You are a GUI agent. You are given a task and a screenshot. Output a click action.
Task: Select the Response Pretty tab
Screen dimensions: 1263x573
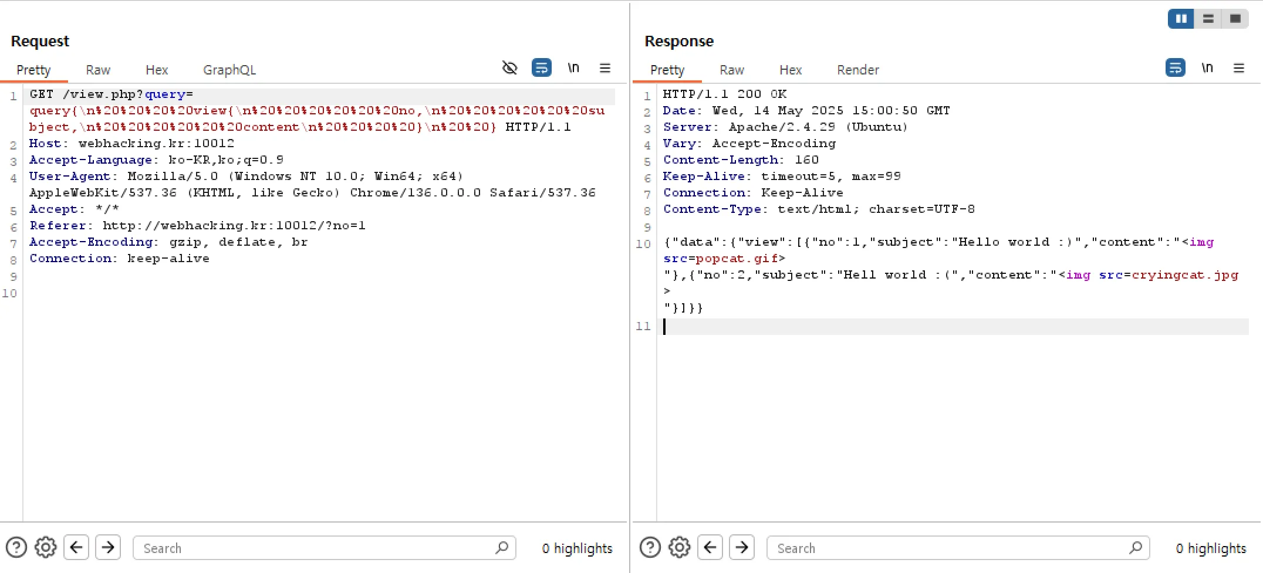click(667, 70)
